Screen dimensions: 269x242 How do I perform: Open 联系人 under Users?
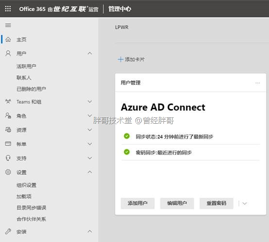(x=24, y=78)
